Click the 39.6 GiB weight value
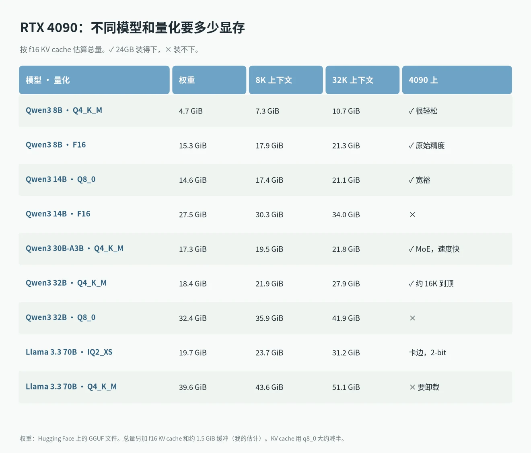Screen dimensions: 531x453 point(193,387)
